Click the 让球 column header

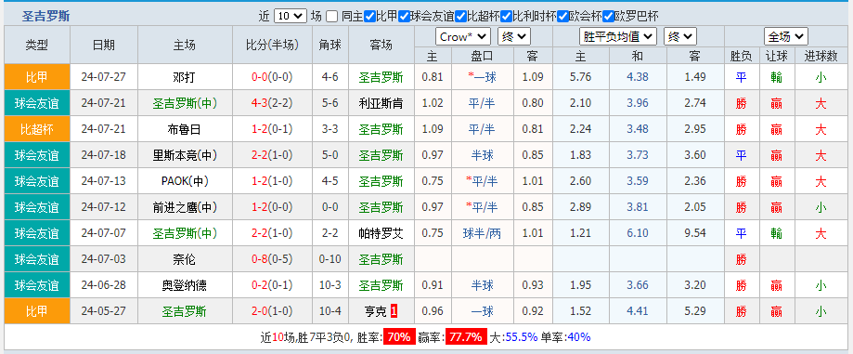pos(776,56)
